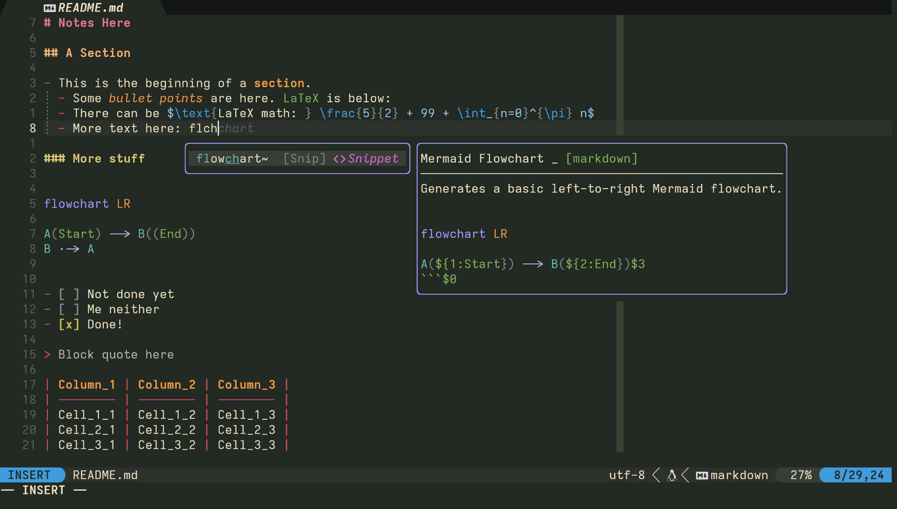
Task: Click the '— INSERT —' command line message
Action: (44, 491)
